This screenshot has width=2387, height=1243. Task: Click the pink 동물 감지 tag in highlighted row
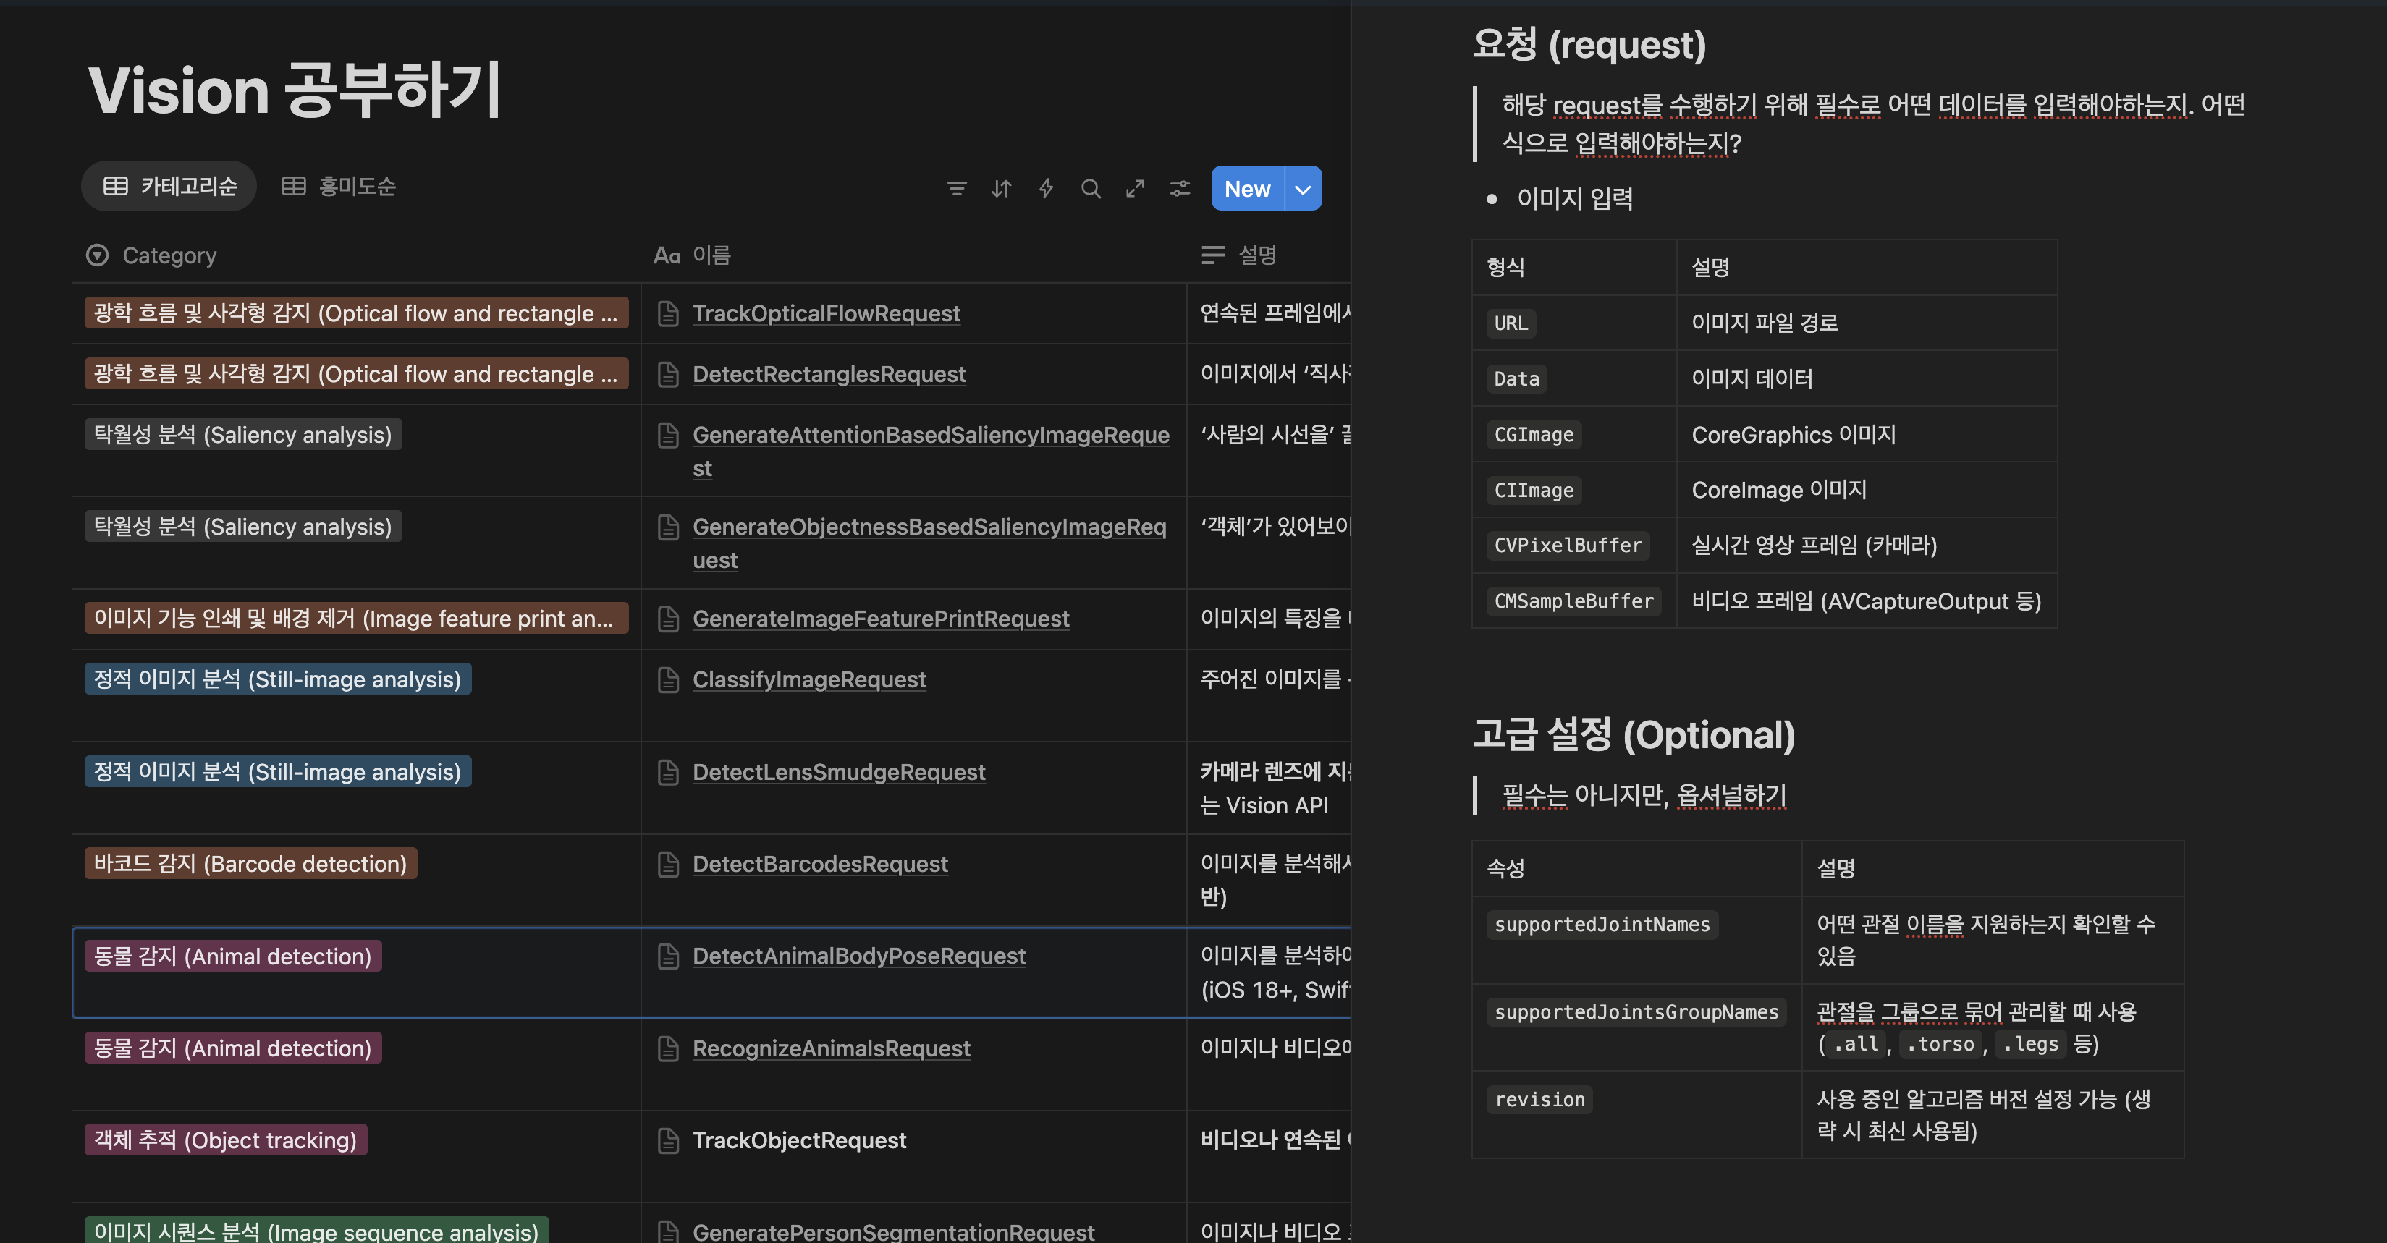[232, 956]
